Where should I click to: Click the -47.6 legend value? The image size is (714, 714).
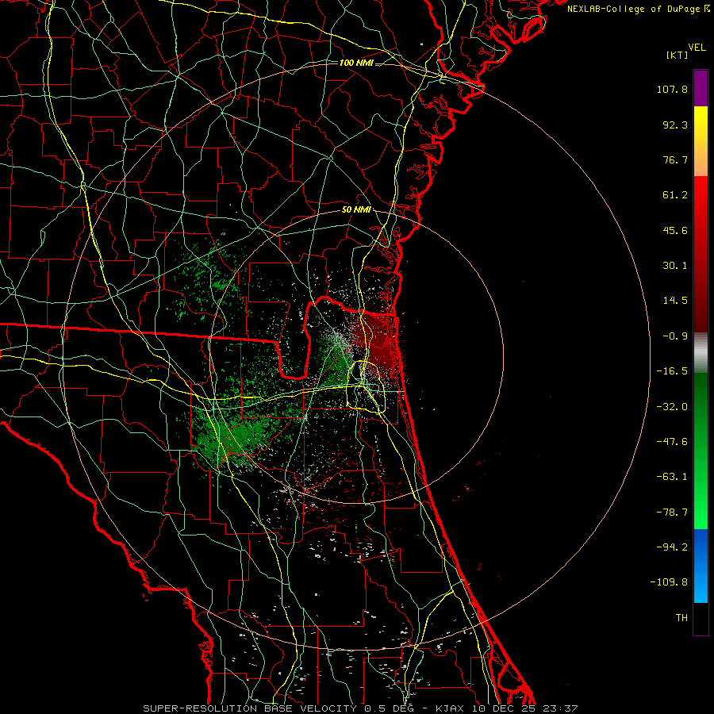tap(672, 442)
